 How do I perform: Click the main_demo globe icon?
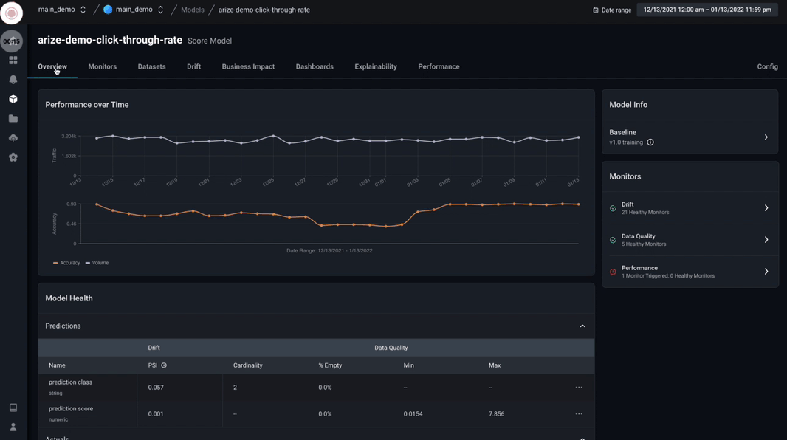click(x=108, y=10)
